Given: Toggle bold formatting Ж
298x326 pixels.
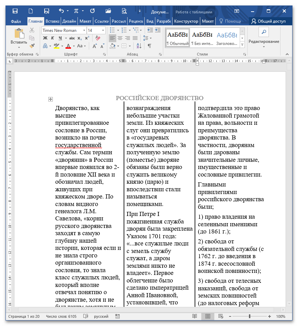Looking at the screenshot, I should [45, 38].
